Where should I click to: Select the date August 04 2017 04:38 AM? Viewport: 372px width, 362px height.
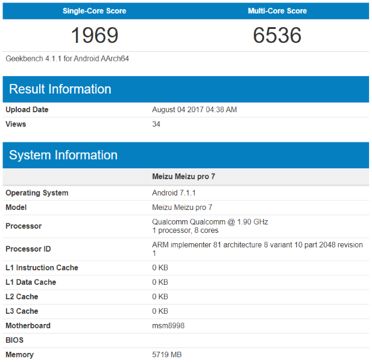194,110
